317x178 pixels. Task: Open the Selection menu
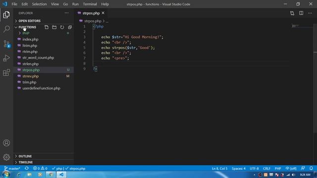39,4
